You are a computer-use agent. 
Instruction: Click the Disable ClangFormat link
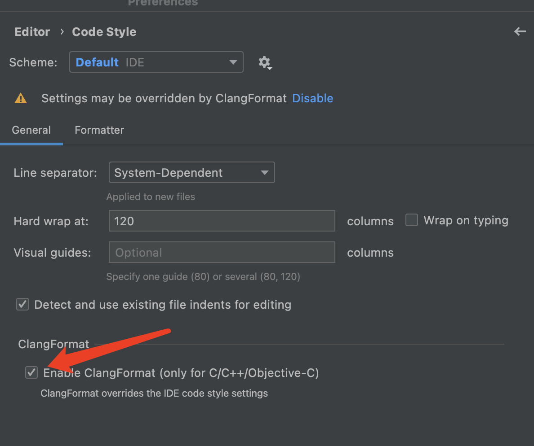313,98
